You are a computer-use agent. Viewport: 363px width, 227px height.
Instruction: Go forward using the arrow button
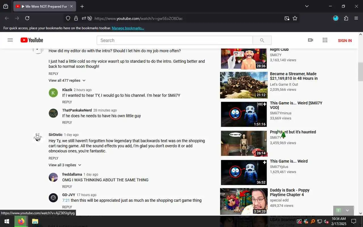coord(17,18)
